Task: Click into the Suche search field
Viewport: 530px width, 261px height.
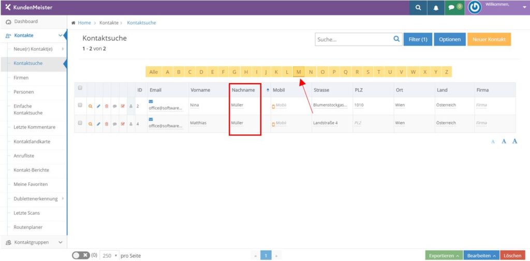Action: point(354,39)
